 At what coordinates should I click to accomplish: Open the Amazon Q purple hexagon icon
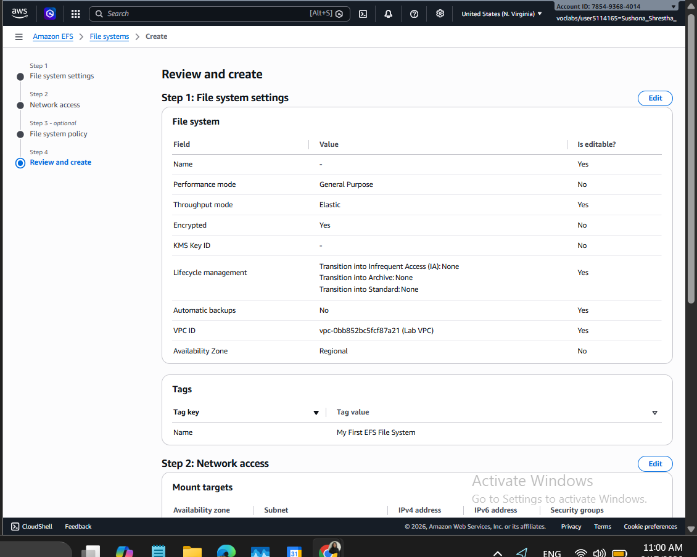pyautogui.click(x=50, y=14)
